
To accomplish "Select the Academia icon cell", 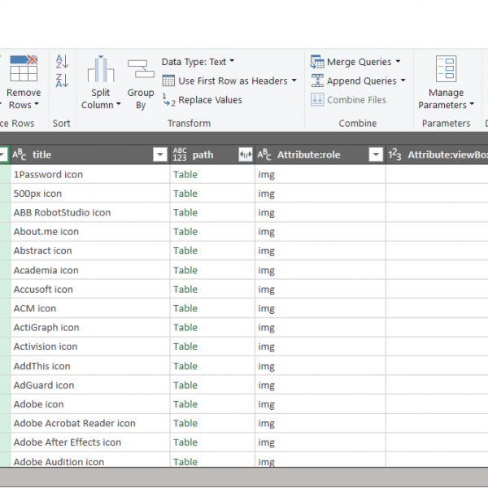I will point(90,270).
